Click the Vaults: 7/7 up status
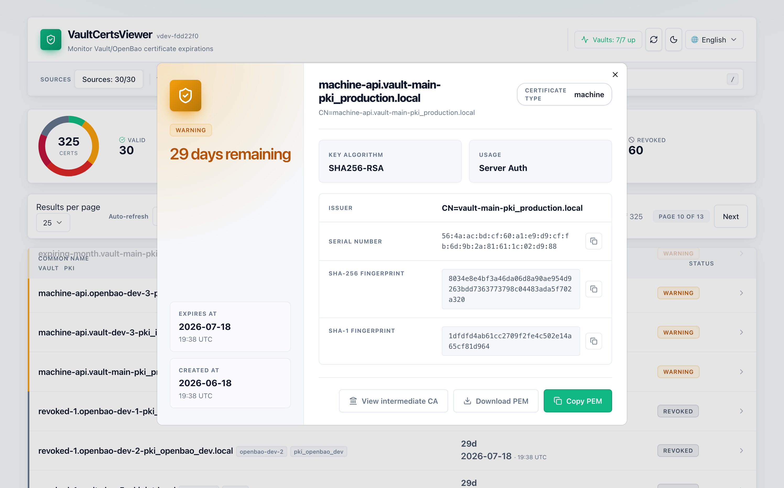Image resolution: width=784 pixels, height=488 pixels. [608, 40]
